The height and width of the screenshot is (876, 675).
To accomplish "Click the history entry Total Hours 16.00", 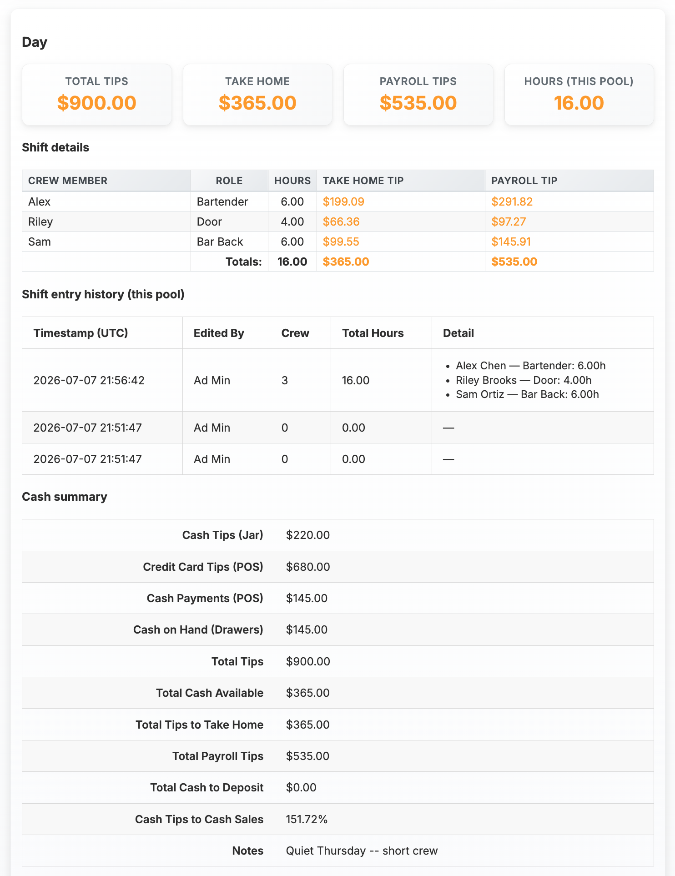I will 355,380.
